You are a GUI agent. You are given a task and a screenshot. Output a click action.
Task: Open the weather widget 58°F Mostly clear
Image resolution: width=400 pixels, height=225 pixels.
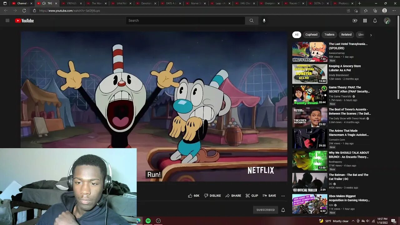click(x=334, y=221)
